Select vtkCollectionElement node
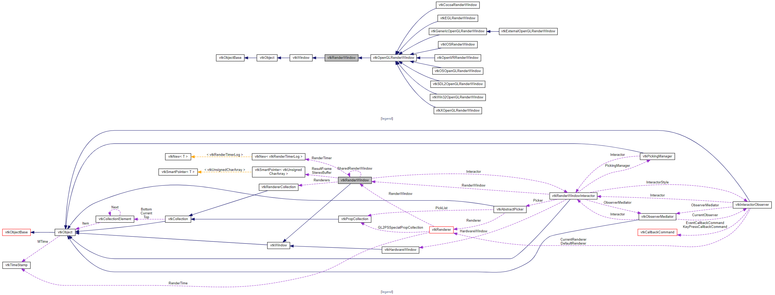775x295 pixels. click(x=115, y=219)
